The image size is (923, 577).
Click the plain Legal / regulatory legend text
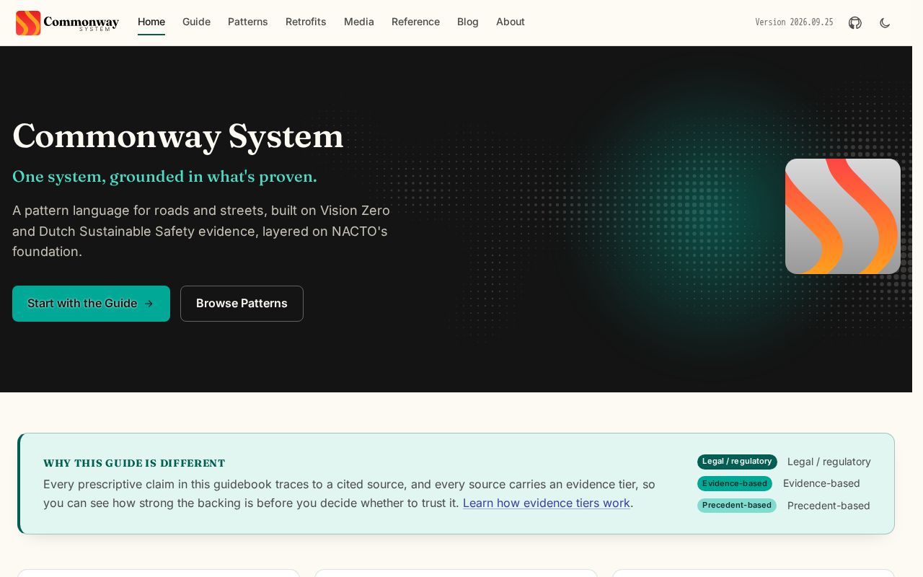pyautogui.click(x=829, y=462)
